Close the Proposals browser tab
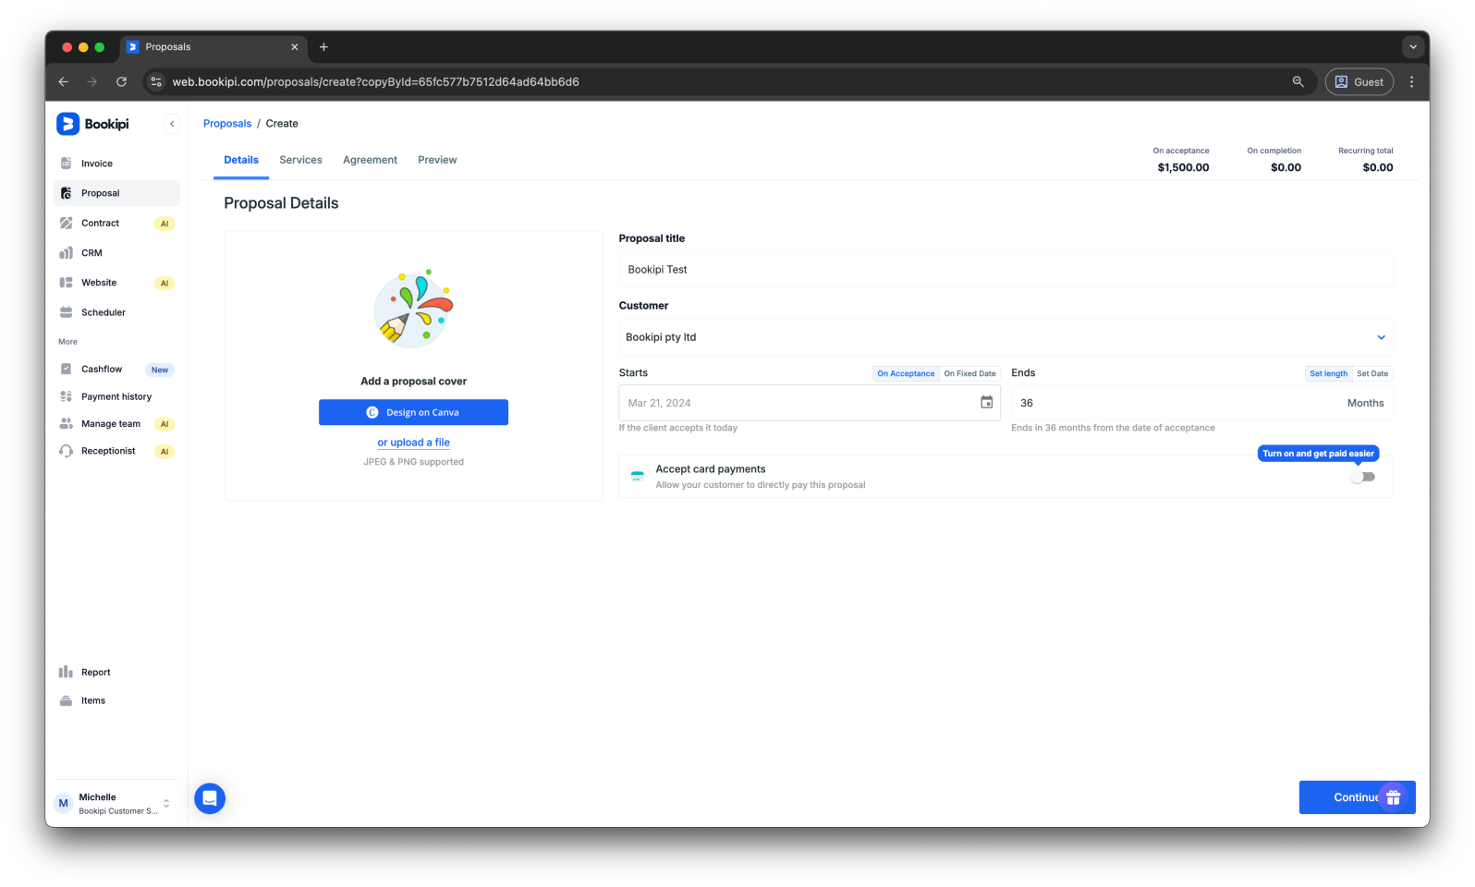The height and width of the screenshot is (887, 1475). (x=295, y=47)
